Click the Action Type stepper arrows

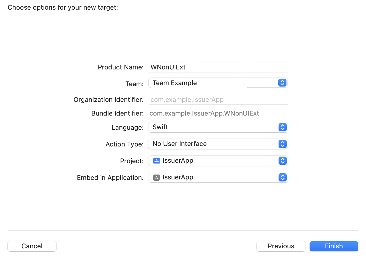[x=282, y=144]
